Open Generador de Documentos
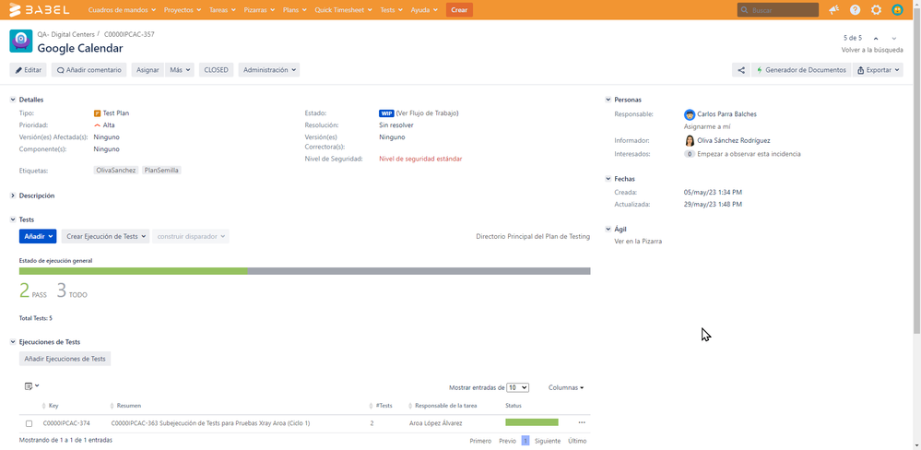The height and width of the screenshot is (450, 921). [801, 70]
